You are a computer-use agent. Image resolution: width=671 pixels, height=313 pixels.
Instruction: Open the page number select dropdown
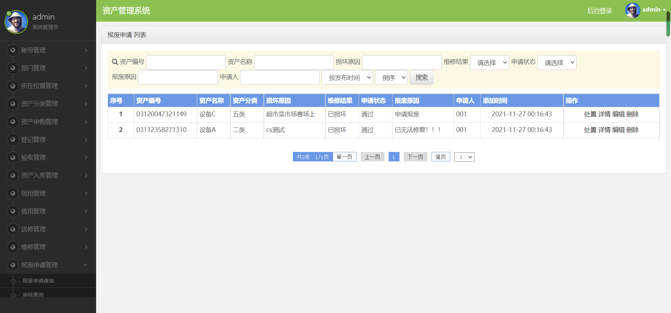click(464, 157)
